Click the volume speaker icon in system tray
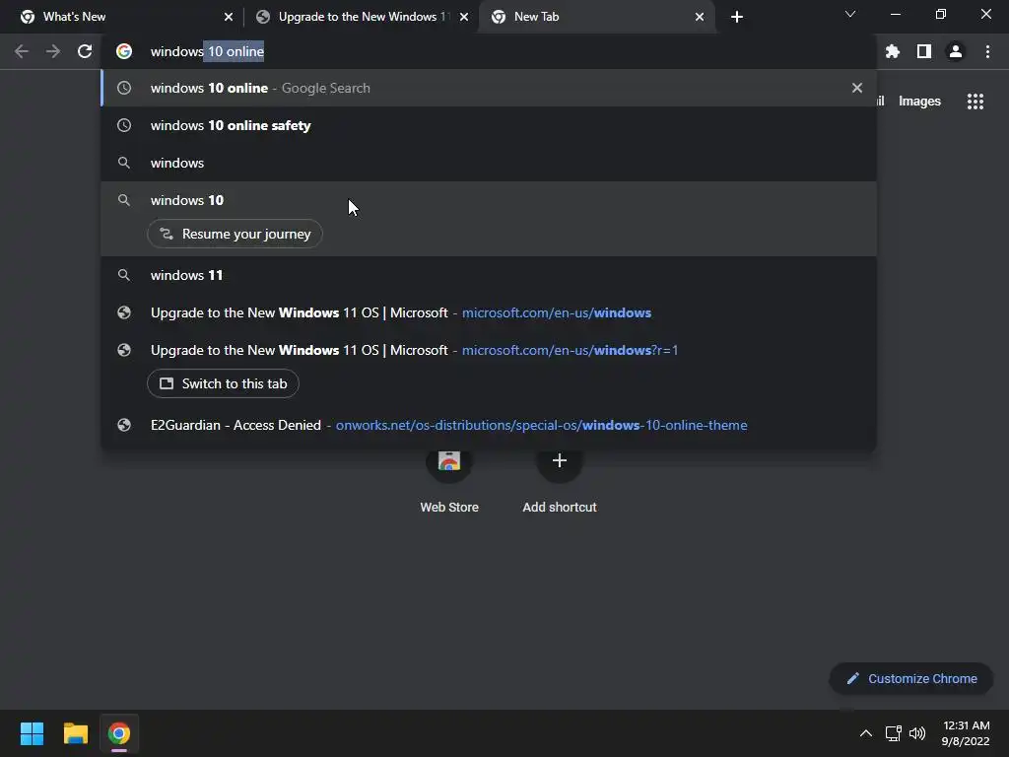The width and height of the screenshot is (1009, 757). pos(917,733)
